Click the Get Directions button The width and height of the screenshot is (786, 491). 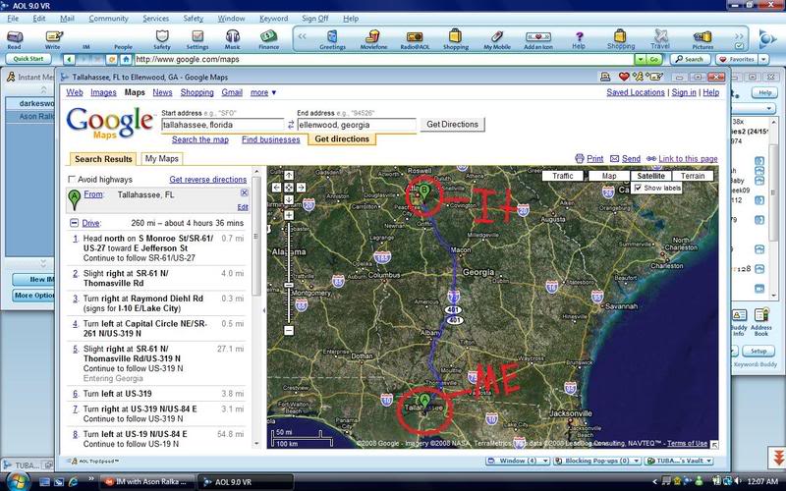[453, 125]
